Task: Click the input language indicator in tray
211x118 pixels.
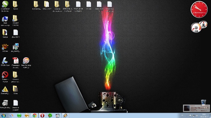Action: (x=182, y=115)
